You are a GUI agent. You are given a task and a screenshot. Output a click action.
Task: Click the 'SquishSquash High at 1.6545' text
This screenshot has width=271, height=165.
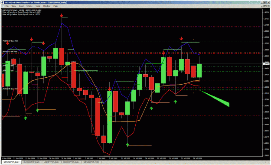29,12
